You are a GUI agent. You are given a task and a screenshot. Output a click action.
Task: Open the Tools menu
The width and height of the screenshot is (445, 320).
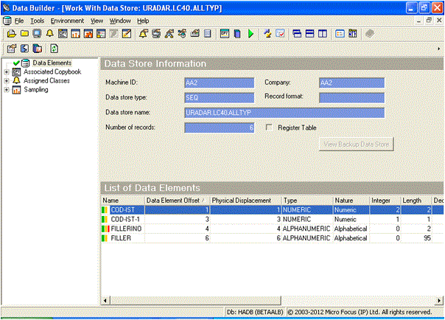(37, 21)
